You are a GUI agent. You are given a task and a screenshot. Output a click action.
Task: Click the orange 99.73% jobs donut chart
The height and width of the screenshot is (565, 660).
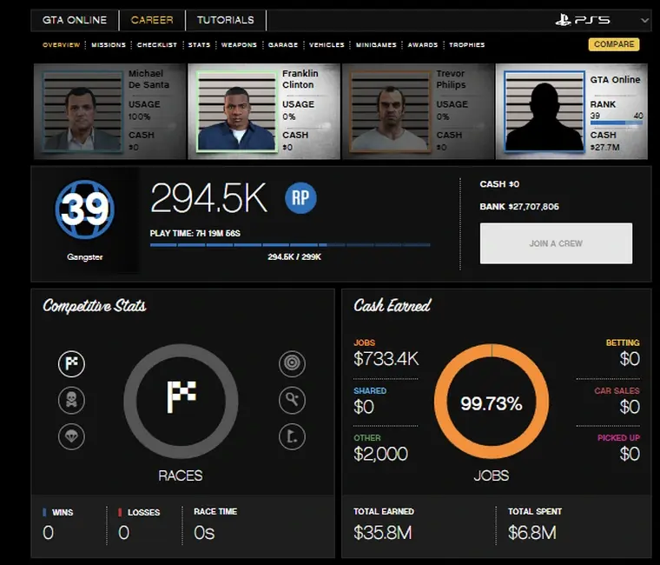click(x=492, y=401)
